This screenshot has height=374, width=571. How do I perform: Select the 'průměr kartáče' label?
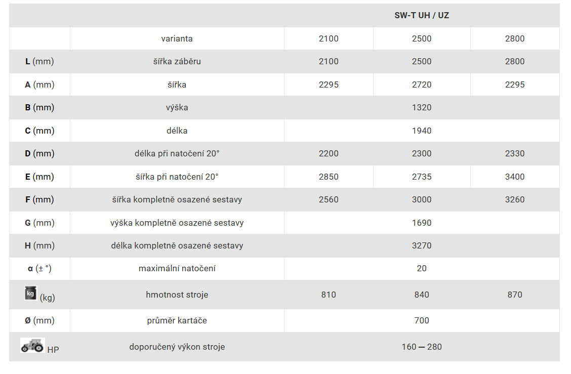tap(177, 320)
